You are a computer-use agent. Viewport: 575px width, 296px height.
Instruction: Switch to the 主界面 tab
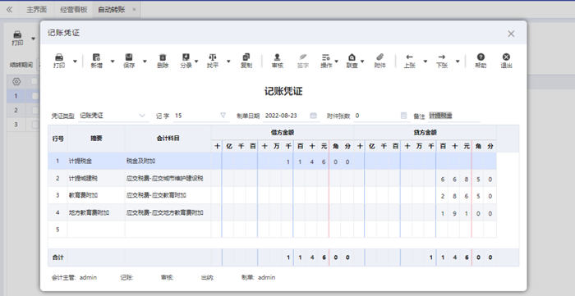(x=36, y=10)
